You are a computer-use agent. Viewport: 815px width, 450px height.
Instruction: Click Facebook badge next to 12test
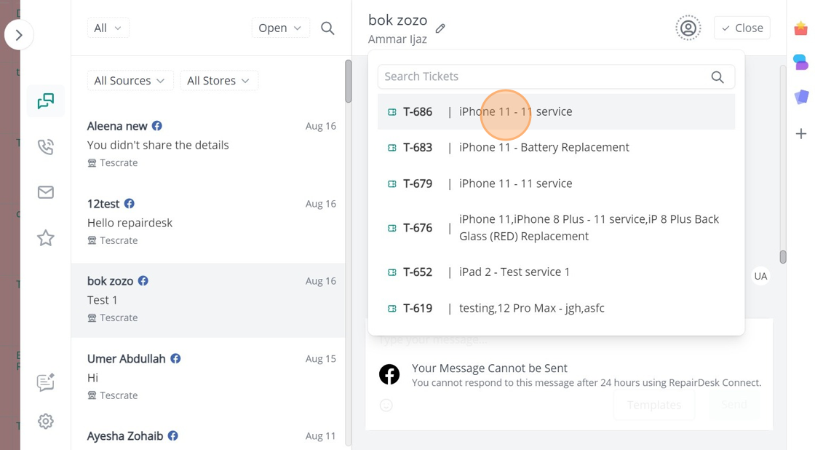click(x=130, y=203)
